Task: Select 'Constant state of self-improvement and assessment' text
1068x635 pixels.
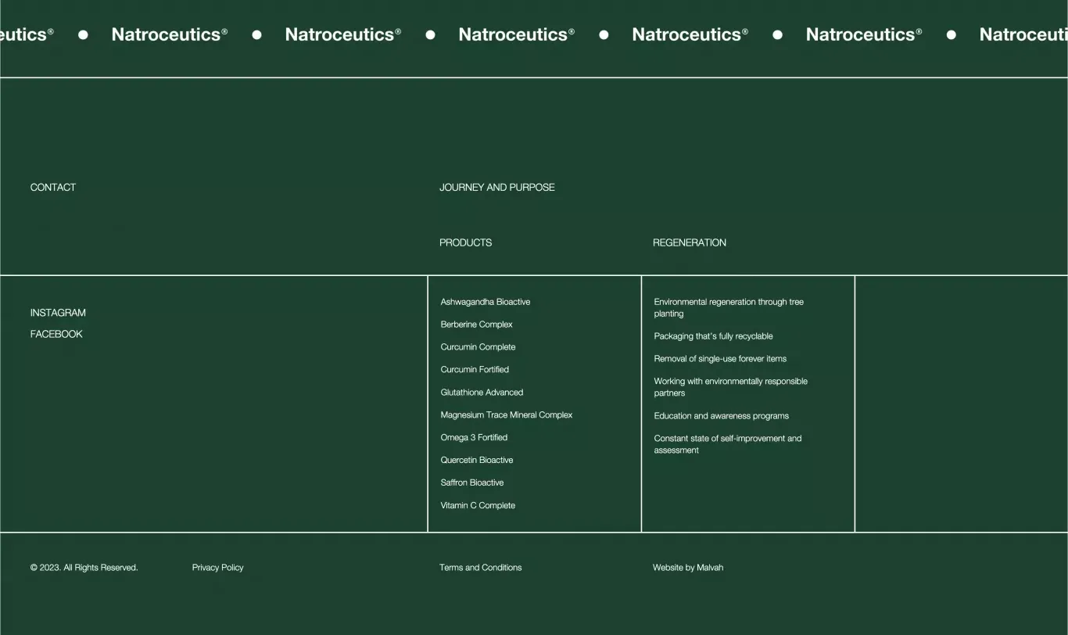Action: [728, 444]
